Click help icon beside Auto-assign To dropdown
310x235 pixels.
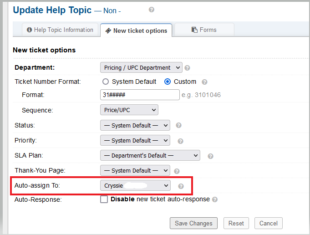point(181,186)
